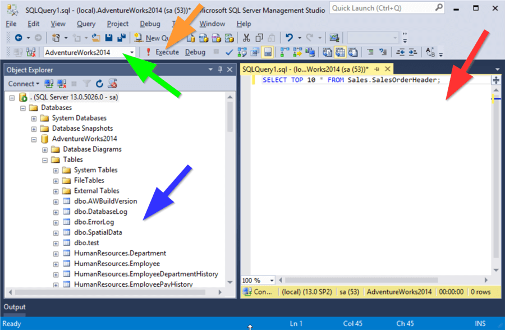Click the Analysis Services DMX Query icon
This screenshot has width=505, height=330.
(x=217, y=38)
